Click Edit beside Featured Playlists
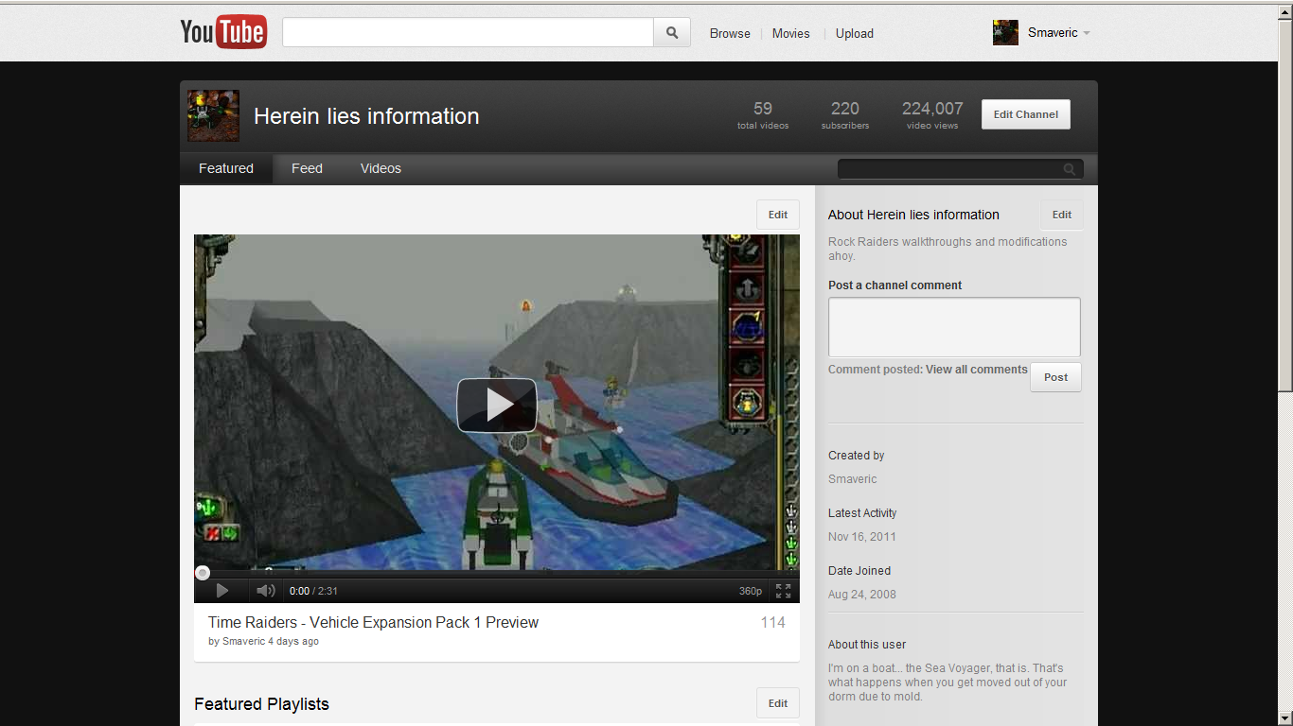This screenshot has height=726, width=1293. [778, 703]
